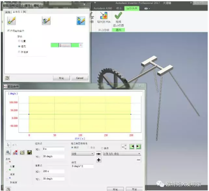Click the X2 200 s field
The width and height of the screenshot is (209, 191).
pos(53,171)
